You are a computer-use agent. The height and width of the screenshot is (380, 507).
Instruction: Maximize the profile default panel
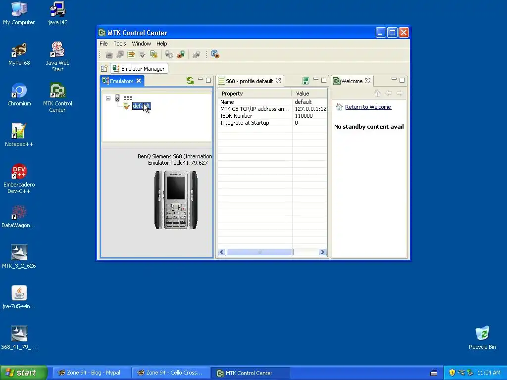(x=324, y=80)
